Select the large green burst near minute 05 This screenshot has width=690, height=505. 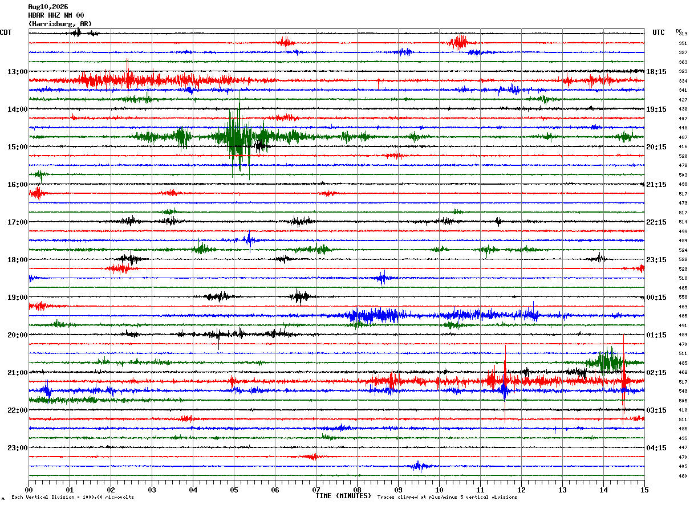pos(235,137)
